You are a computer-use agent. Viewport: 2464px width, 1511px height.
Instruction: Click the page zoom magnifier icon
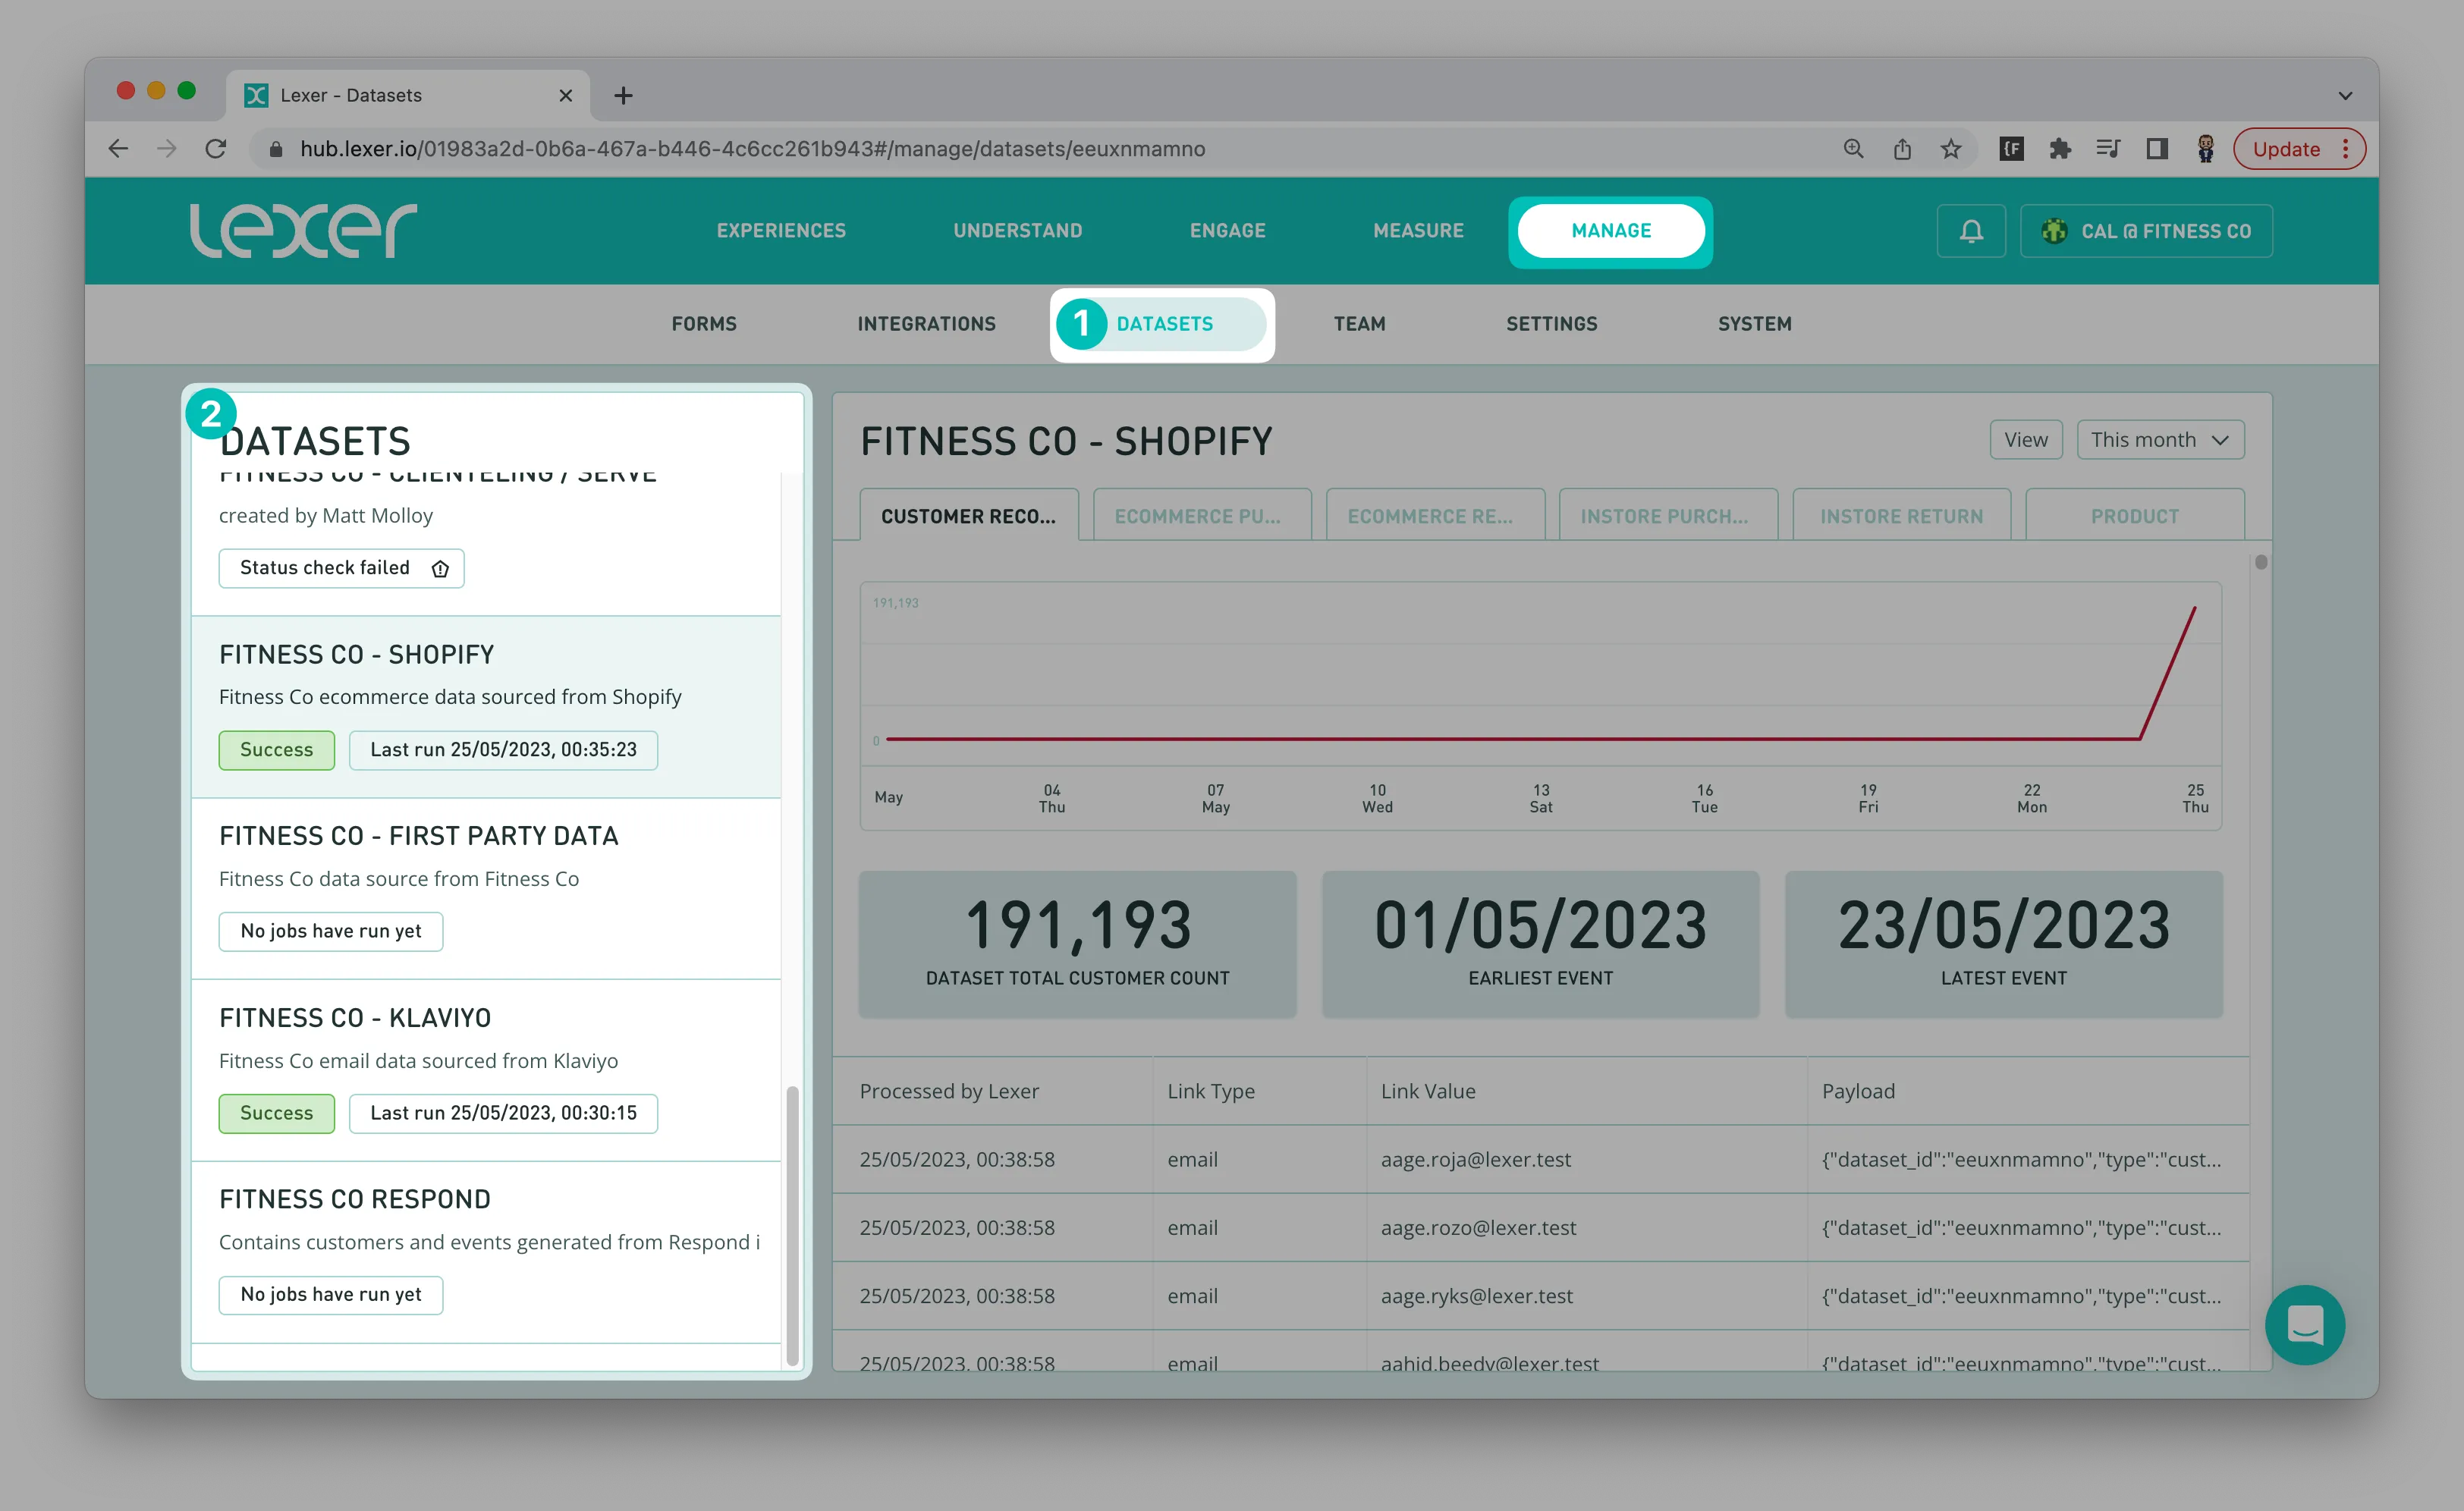click(x=1853, y=149)
